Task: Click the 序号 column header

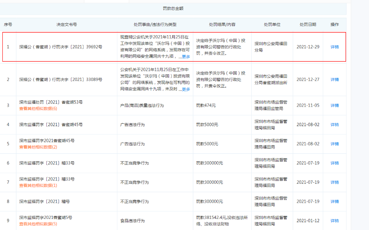Action: pos(10,24)
